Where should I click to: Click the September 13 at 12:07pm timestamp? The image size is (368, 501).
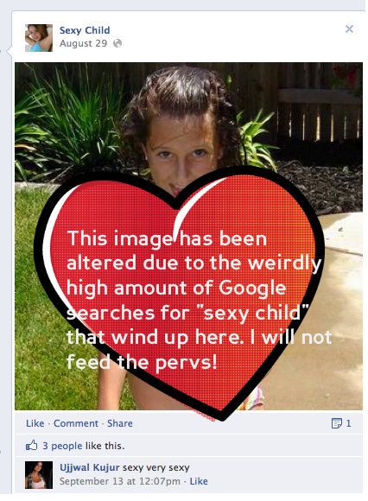pos(120,481)
